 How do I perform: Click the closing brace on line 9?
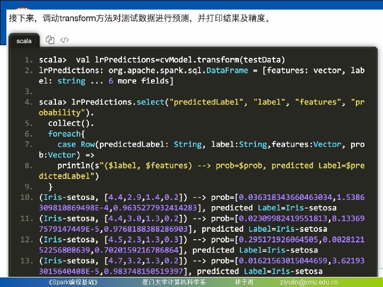51,187
